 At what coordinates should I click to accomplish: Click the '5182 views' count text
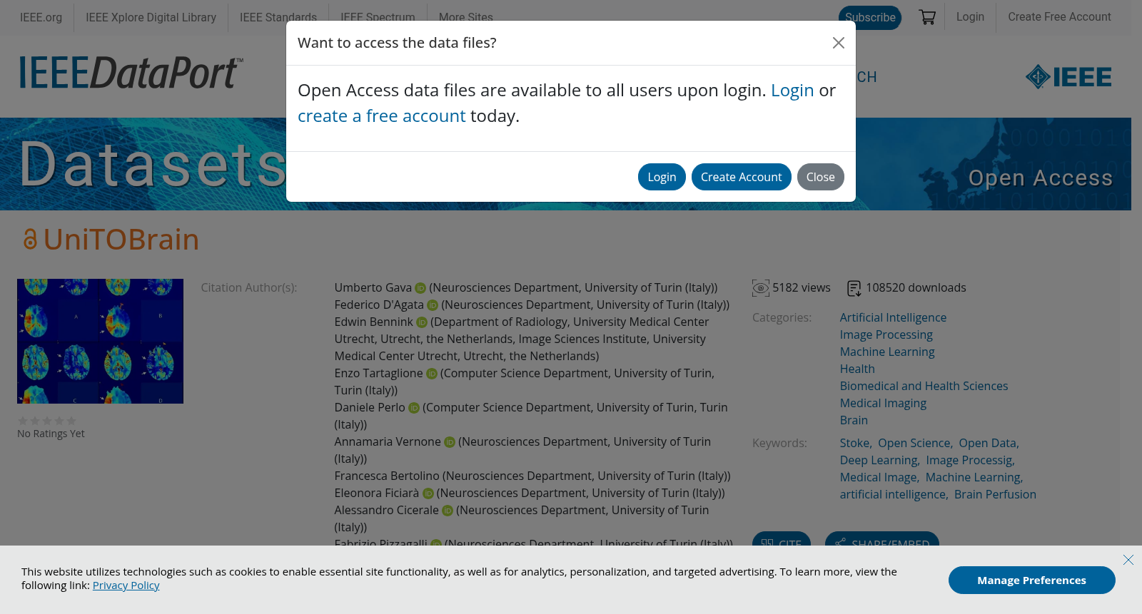(x=802, y=288)
